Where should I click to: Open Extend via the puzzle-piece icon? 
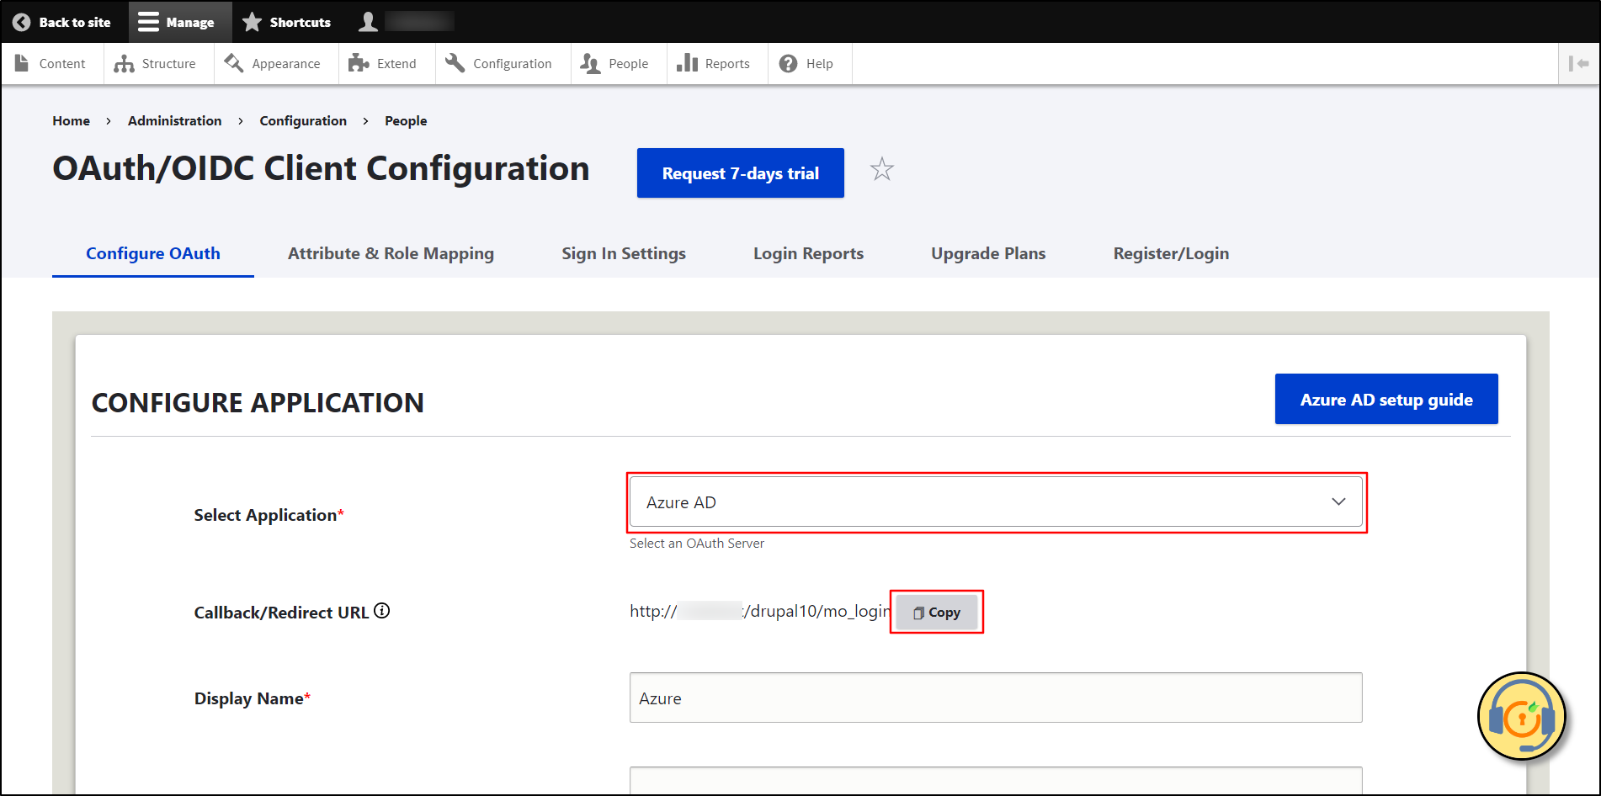(x=358, y=62)
